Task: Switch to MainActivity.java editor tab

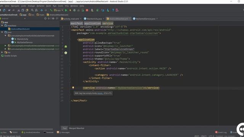Action: point(94,19)
